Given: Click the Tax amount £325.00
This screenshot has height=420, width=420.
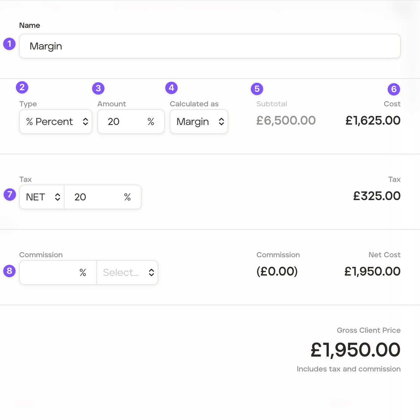Looking at the screenshot, I should coord(377,196).
